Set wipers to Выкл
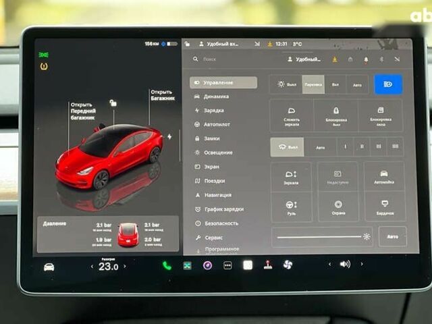The height and width of the screenshot is (324, 432). (x=288, y=147)
